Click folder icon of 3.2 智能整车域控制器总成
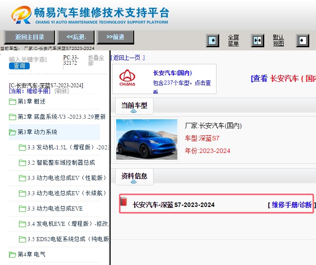 [23, 163]
